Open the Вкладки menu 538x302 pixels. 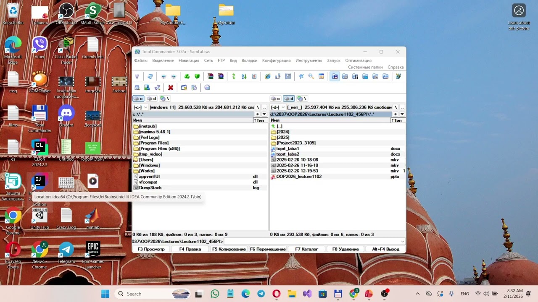(250, 60)
